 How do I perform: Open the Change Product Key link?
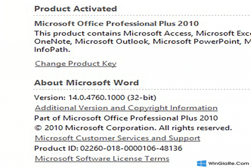point(76,64)
